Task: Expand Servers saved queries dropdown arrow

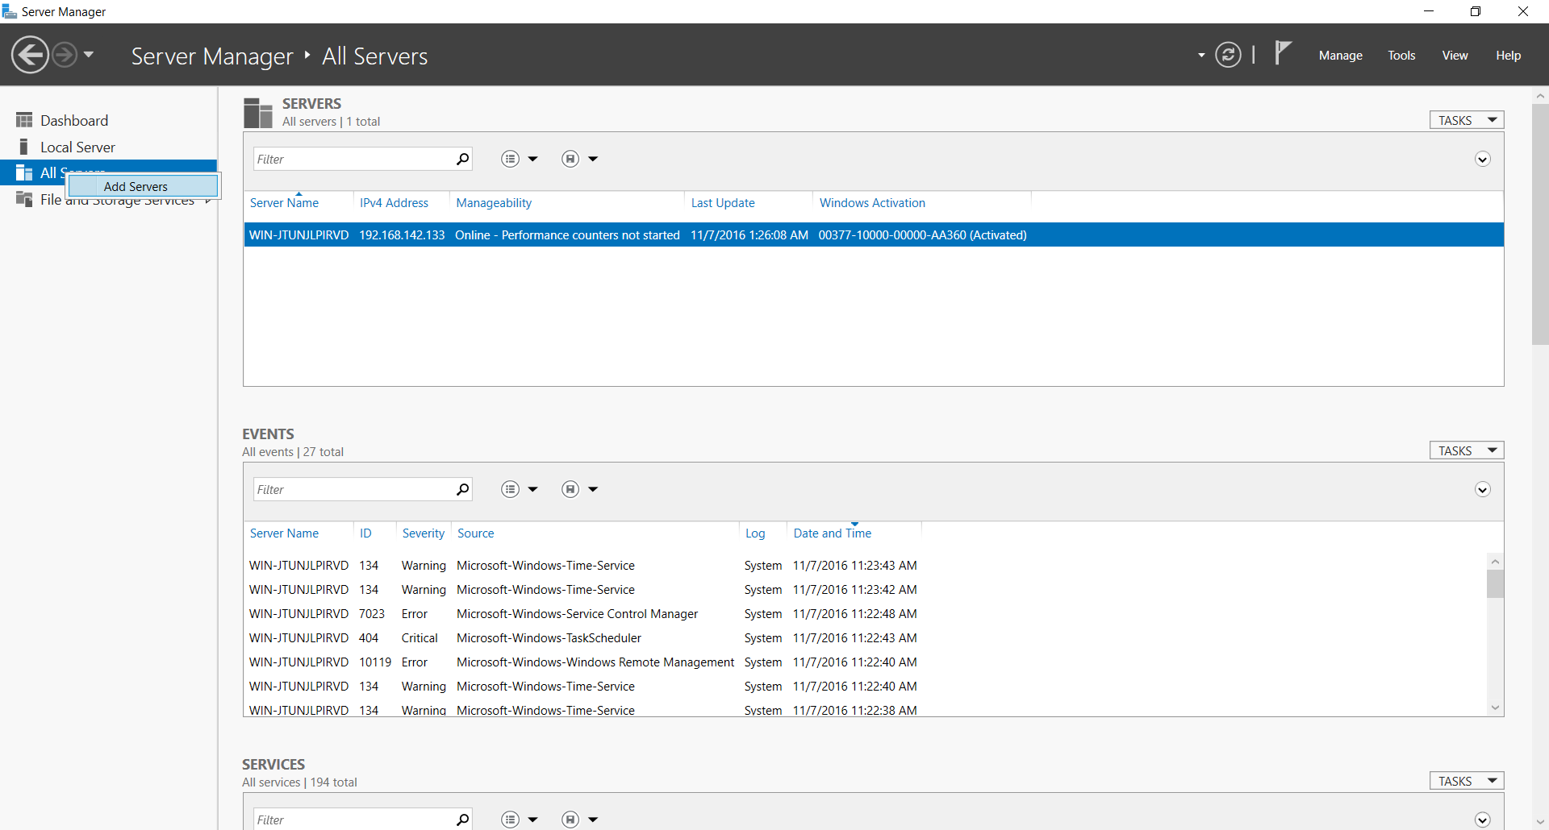Action: click(593, 159)
